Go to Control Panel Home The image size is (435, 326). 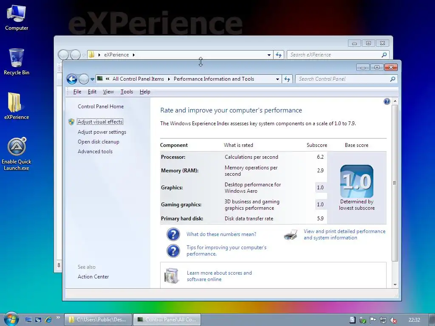coord(101,107)
